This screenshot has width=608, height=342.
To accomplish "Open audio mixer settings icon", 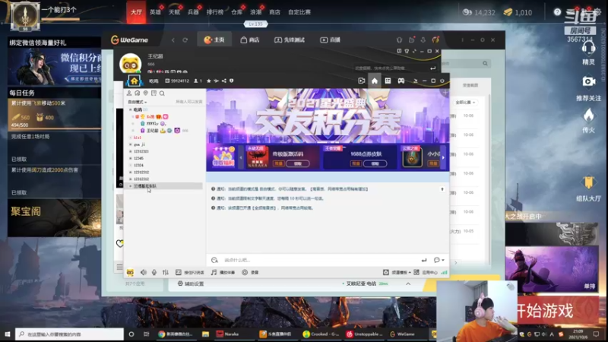I will pyautogui.click(x=166, y=272).
